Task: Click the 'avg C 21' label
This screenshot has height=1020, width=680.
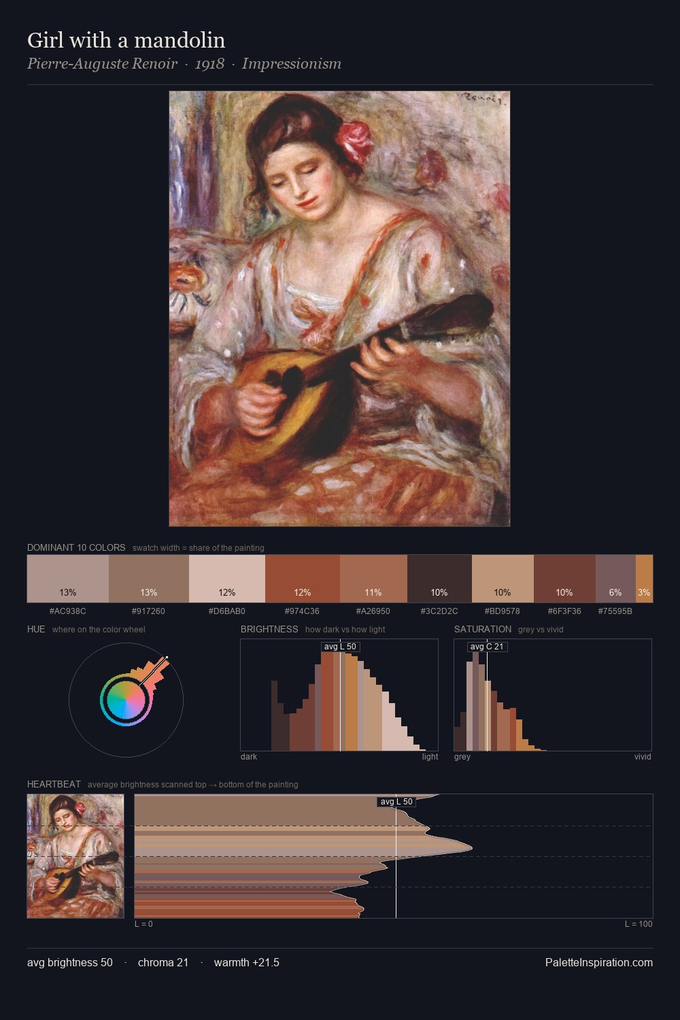Action: (x=487, y=647)
